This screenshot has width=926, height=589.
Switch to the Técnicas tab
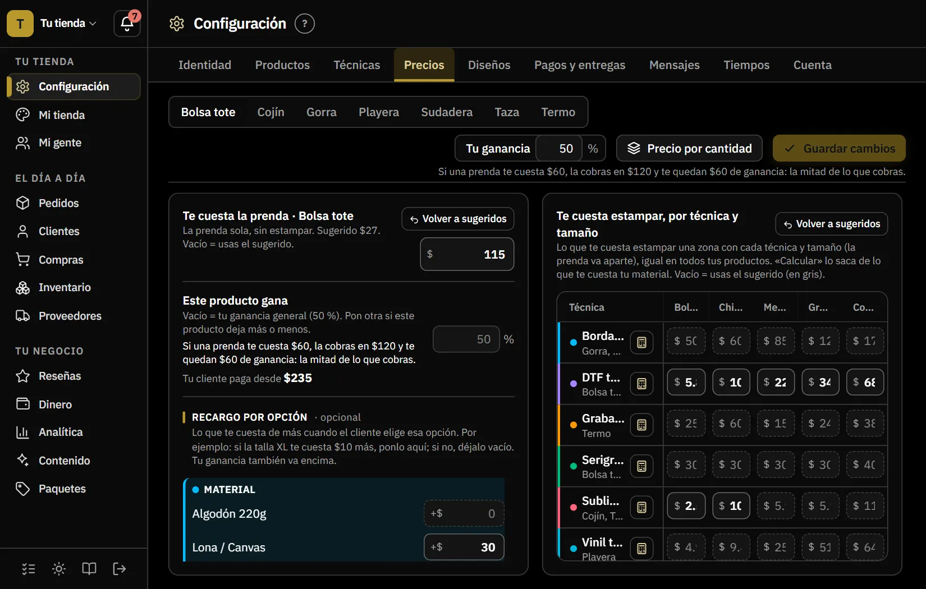click(x=357, y=65)
